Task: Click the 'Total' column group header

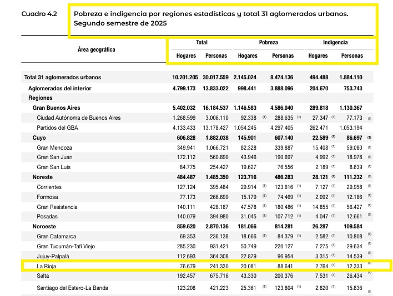Action: click(x=201, y=42)
